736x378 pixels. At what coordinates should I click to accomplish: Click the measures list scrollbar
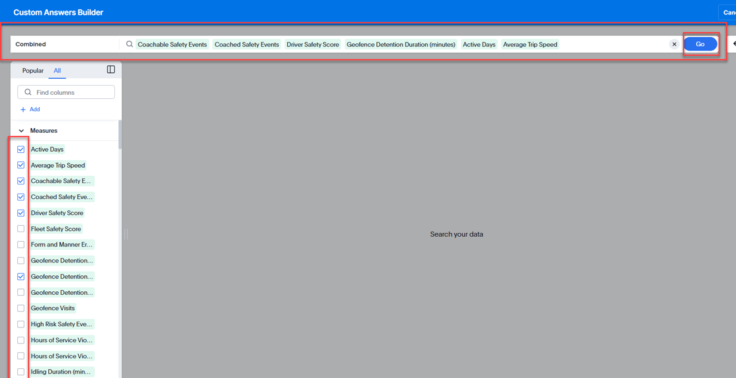[x=120, y=135]
